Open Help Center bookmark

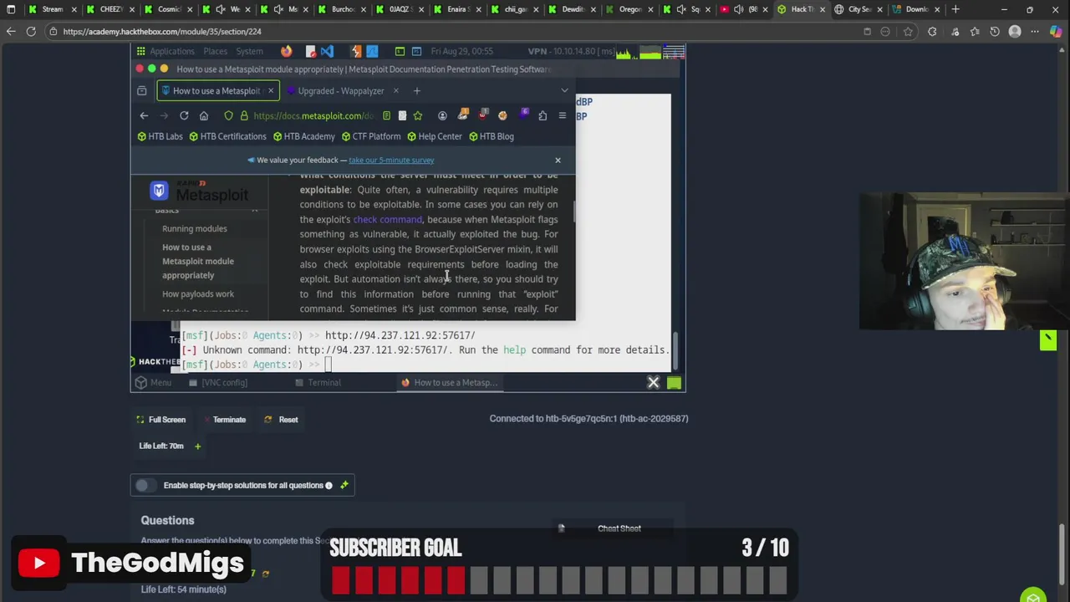click(434, 136)
